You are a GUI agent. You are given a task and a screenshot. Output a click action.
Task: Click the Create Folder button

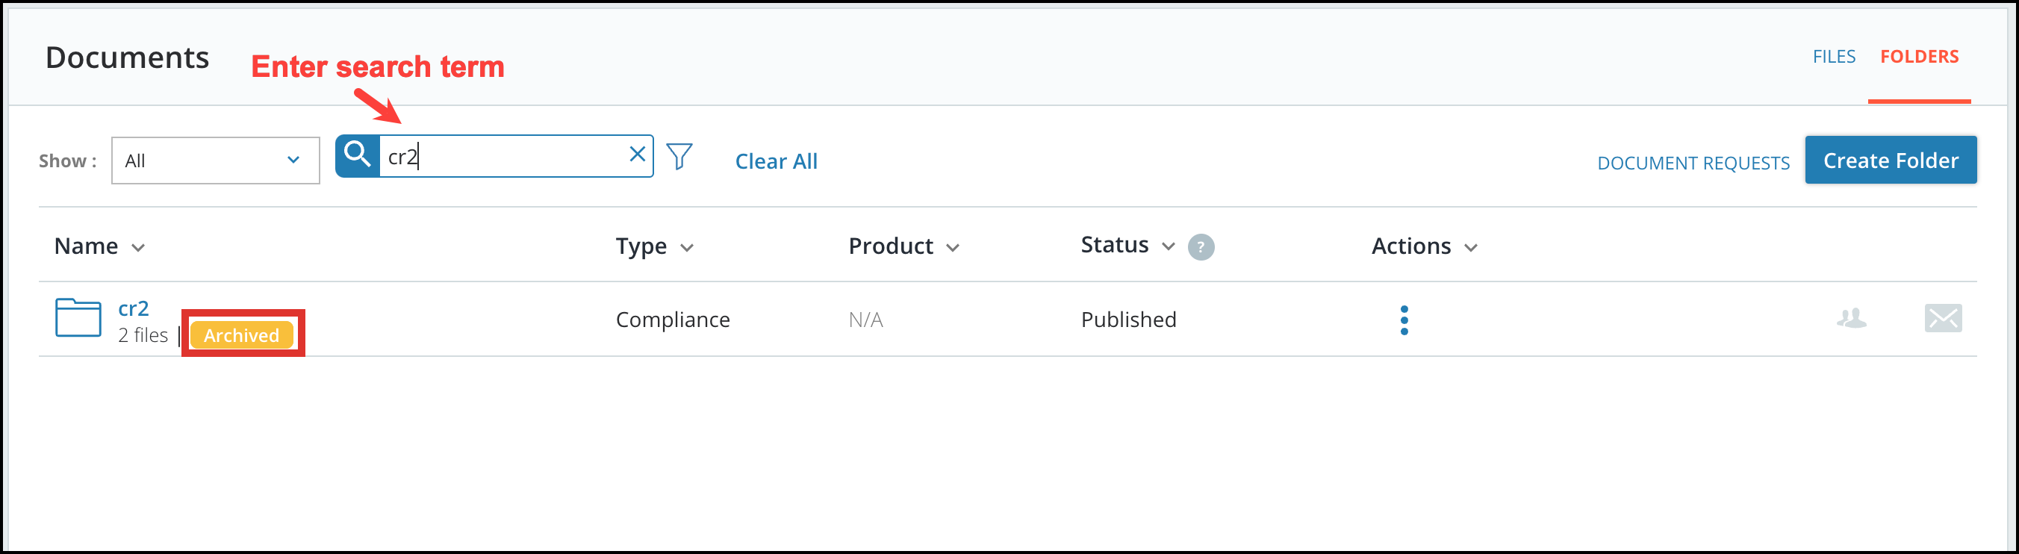coord(1891,160)
